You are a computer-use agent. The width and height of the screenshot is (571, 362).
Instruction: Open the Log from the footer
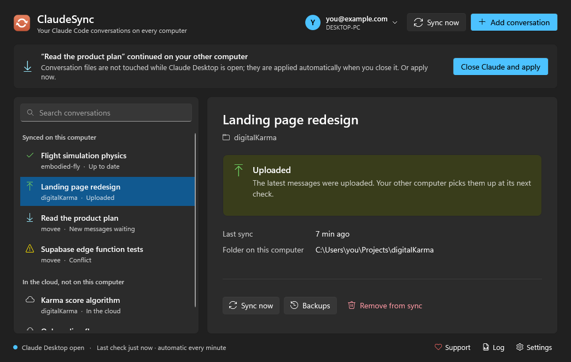(493, 347)
